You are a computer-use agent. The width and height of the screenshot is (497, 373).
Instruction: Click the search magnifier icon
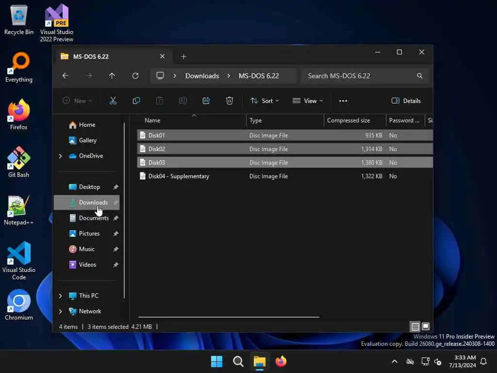(420, 76)
